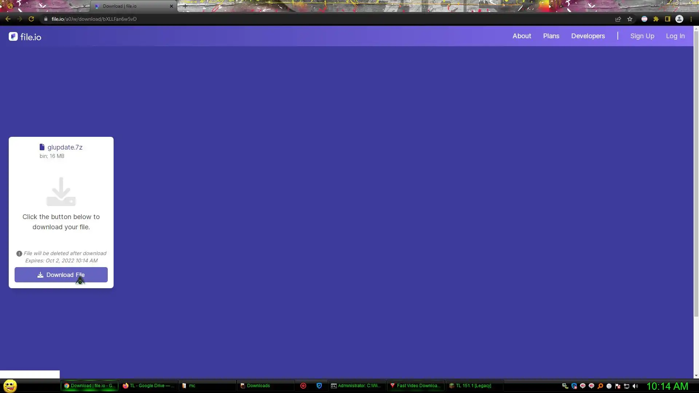
Task: Open the Extensions puzzle icon
Action: (656, 19)
